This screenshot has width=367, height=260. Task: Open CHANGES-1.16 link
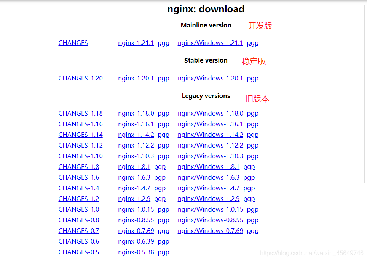pos(80,124)
